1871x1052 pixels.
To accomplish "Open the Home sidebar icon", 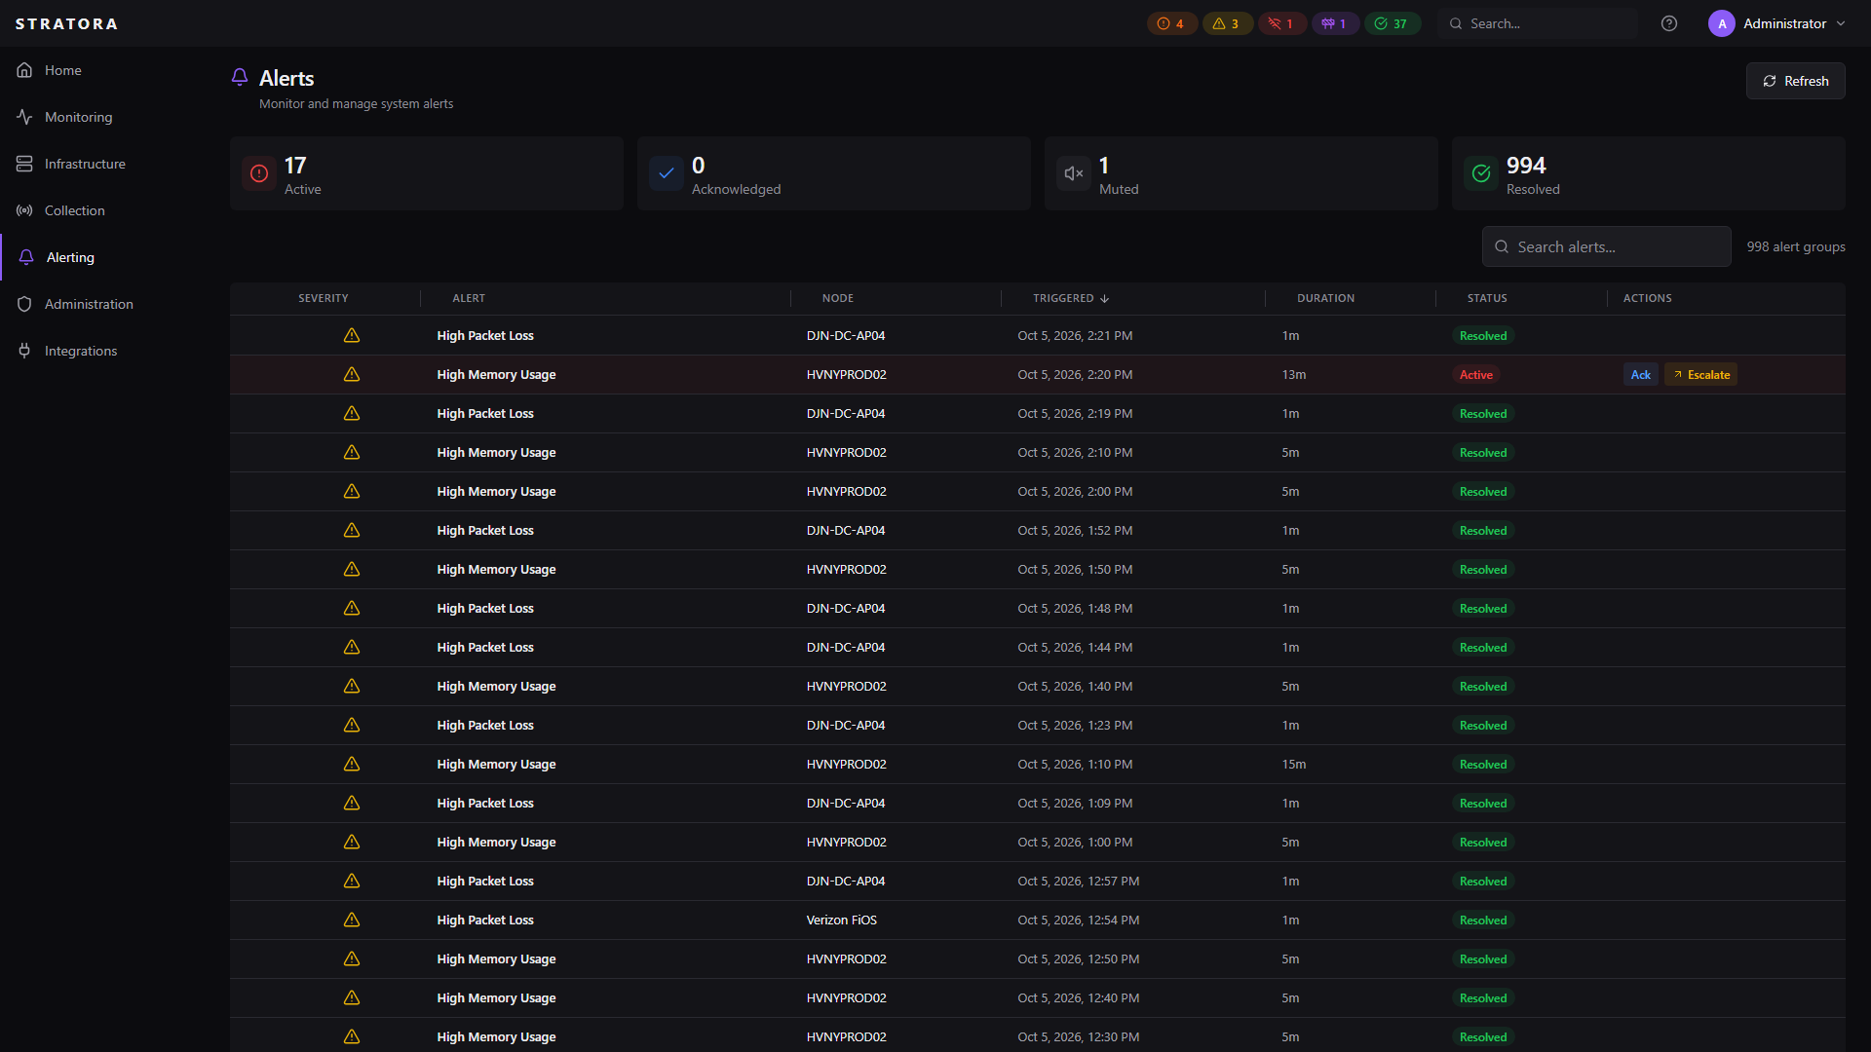I will (x=24, y=70).
